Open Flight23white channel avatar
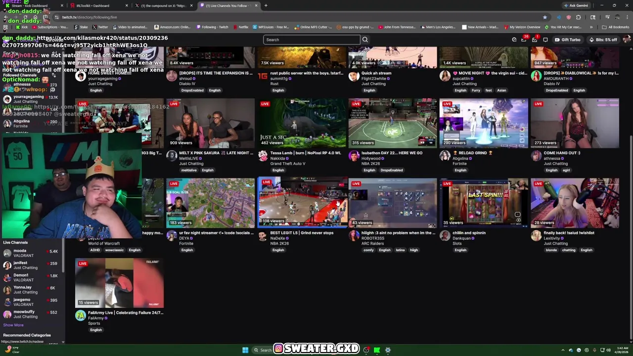Screen dimensions: 633x356 pos(354,76)
